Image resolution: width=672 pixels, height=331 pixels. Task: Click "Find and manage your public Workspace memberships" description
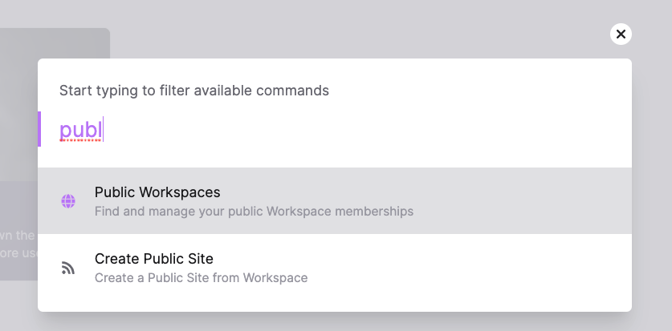tap(254, 212)
